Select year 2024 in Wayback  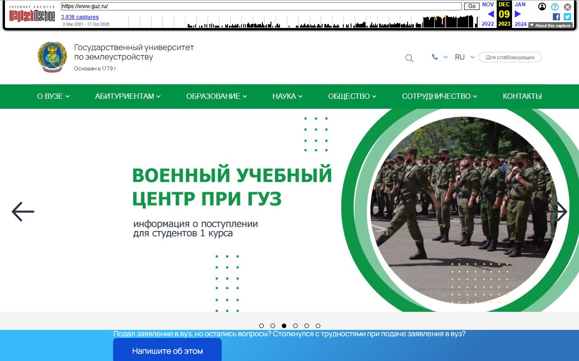[521, 24]
